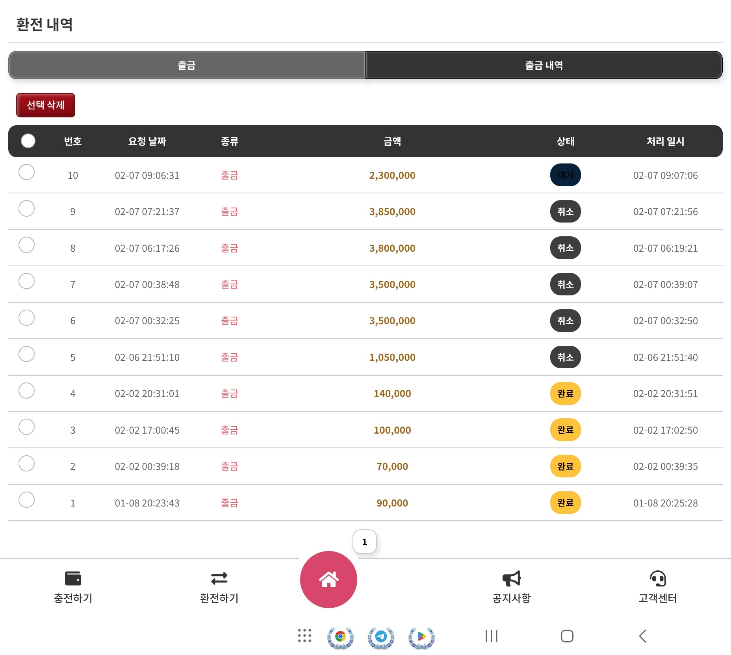
Task: Open the 충전하기 wallet icon
Action: point(73,579)
